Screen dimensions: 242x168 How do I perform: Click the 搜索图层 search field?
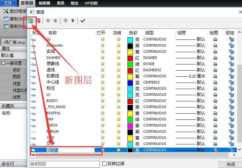click(65, 164)
